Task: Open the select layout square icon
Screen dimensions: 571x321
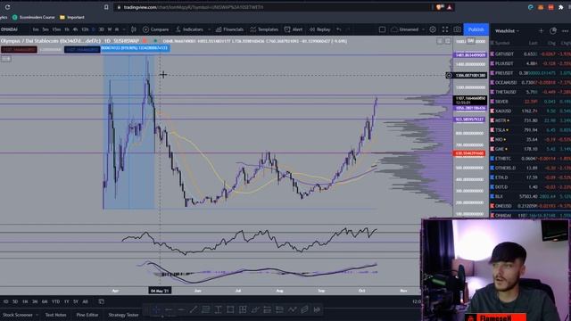Action: click(x=382, y=29)
